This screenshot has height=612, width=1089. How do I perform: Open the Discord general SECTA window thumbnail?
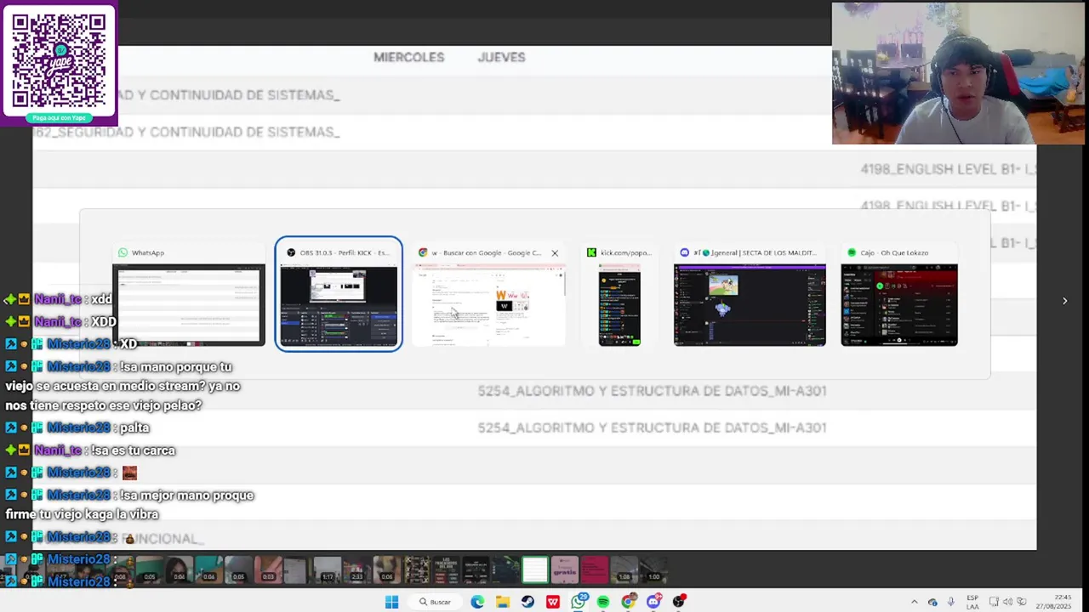click(x=750, y=296)
